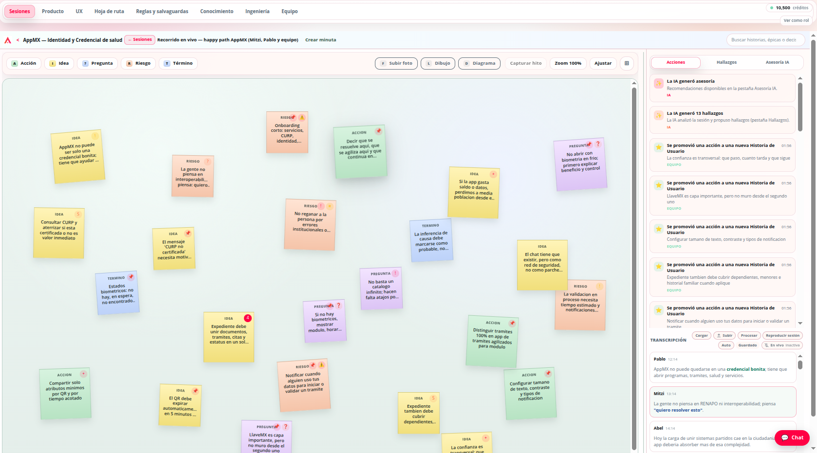Click the Cargar transcription button
Image resolution: width=817 pixels, height=453 pixels.
pos(702,336)
